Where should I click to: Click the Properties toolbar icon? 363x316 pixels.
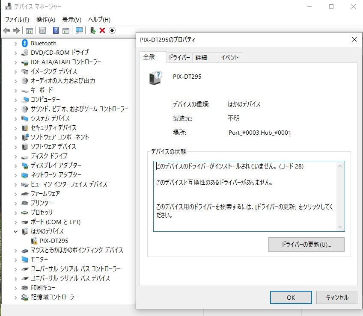[x=43, y=30]
